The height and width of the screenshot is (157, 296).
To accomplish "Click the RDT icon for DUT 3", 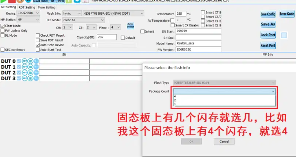I will 24,78.
